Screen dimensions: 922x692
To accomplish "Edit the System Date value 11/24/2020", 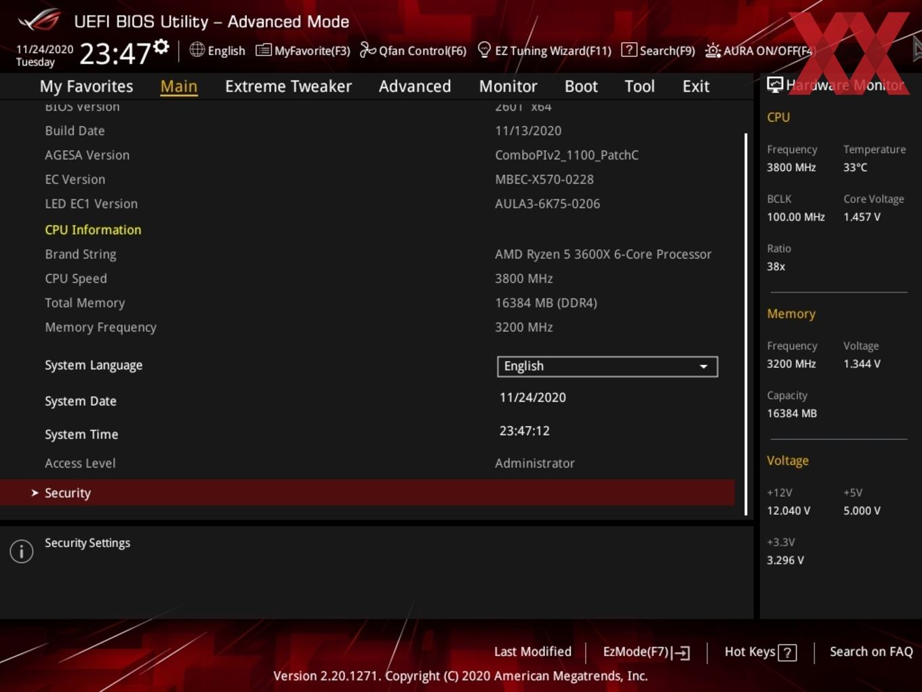I will click(533, 398).
